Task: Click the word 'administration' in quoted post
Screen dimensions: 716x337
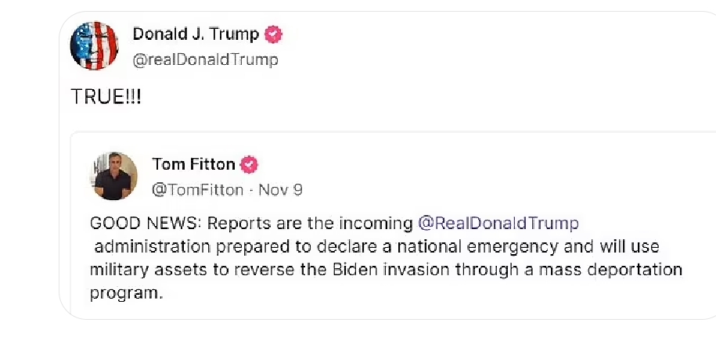Action: pyautogui.click(x=152, y=247)
